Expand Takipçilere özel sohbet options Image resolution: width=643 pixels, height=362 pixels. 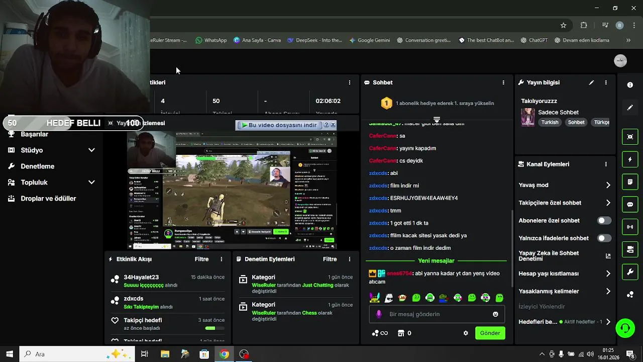(608, 203)
